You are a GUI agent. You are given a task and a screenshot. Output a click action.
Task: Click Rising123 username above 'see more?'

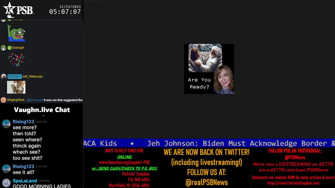23,122
